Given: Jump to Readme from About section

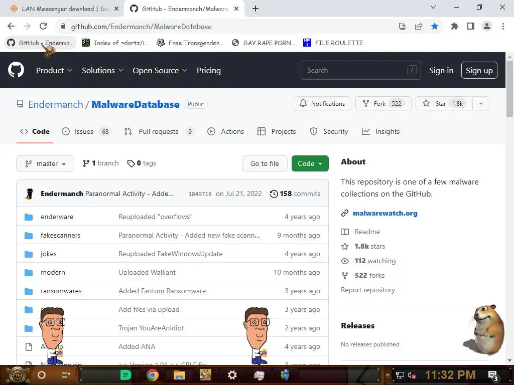Looking at the screenshot, I should [x=360, y=232].
